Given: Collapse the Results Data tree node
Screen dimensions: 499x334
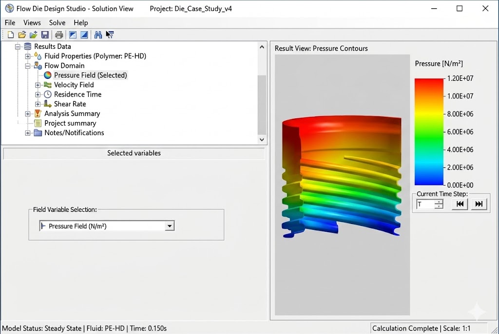Looking at the screenshot, I should point(18,47).
